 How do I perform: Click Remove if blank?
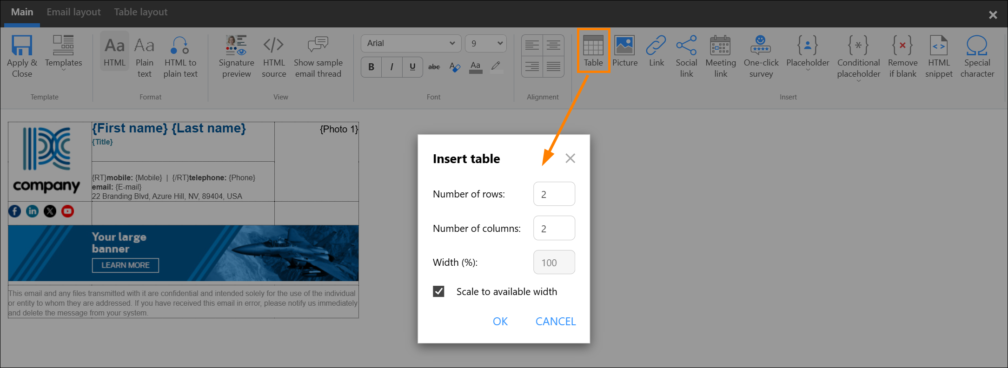pos(902,56)
